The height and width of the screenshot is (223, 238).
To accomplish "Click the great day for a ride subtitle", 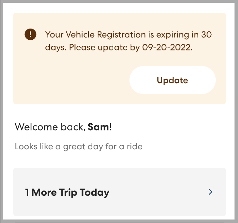I will (x=79, y=146).
